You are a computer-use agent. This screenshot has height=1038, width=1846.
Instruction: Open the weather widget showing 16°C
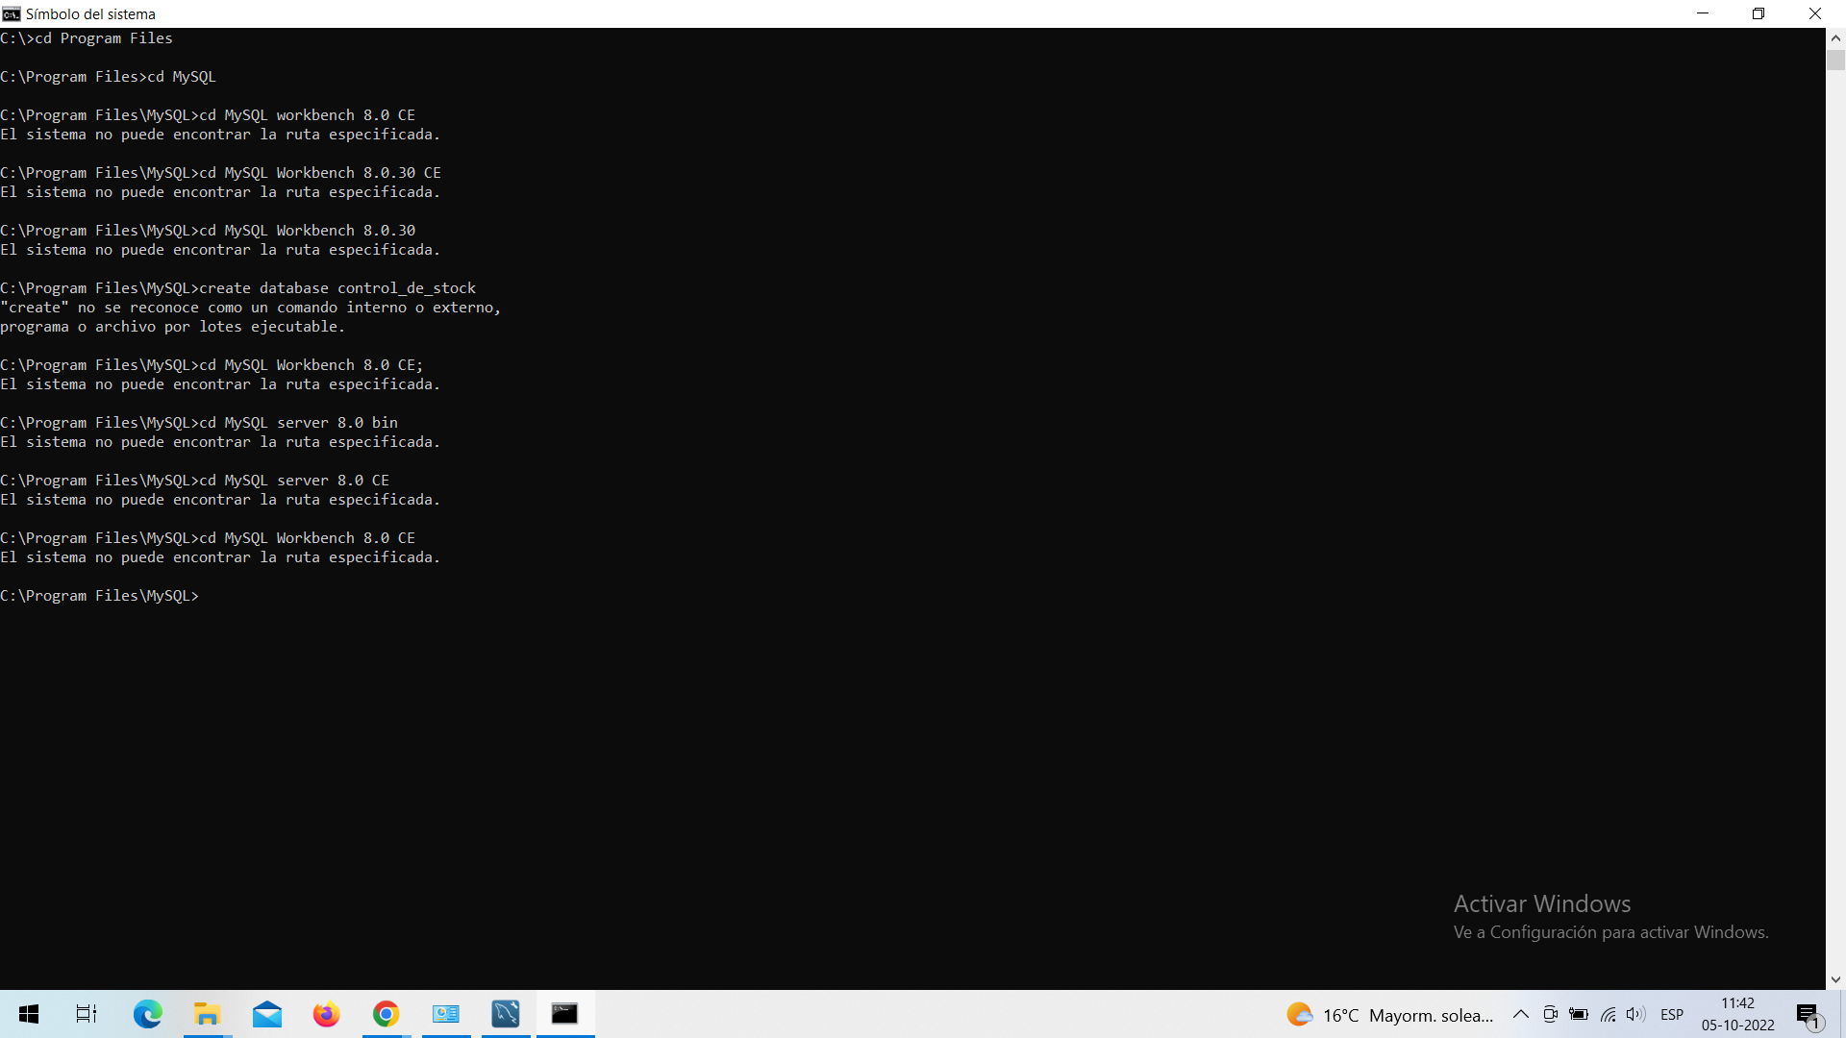(x=1390, y=1015)
